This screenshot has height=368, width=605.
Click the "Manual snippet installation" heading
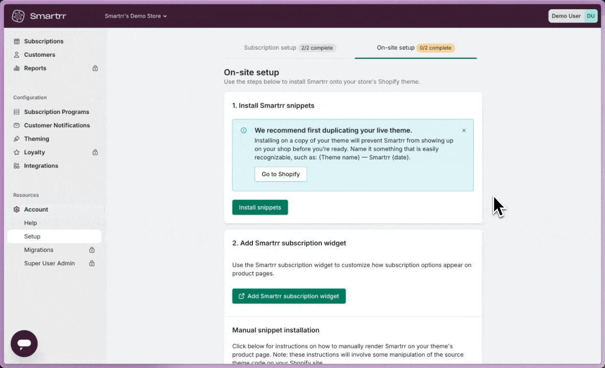(x=276, y=330)
